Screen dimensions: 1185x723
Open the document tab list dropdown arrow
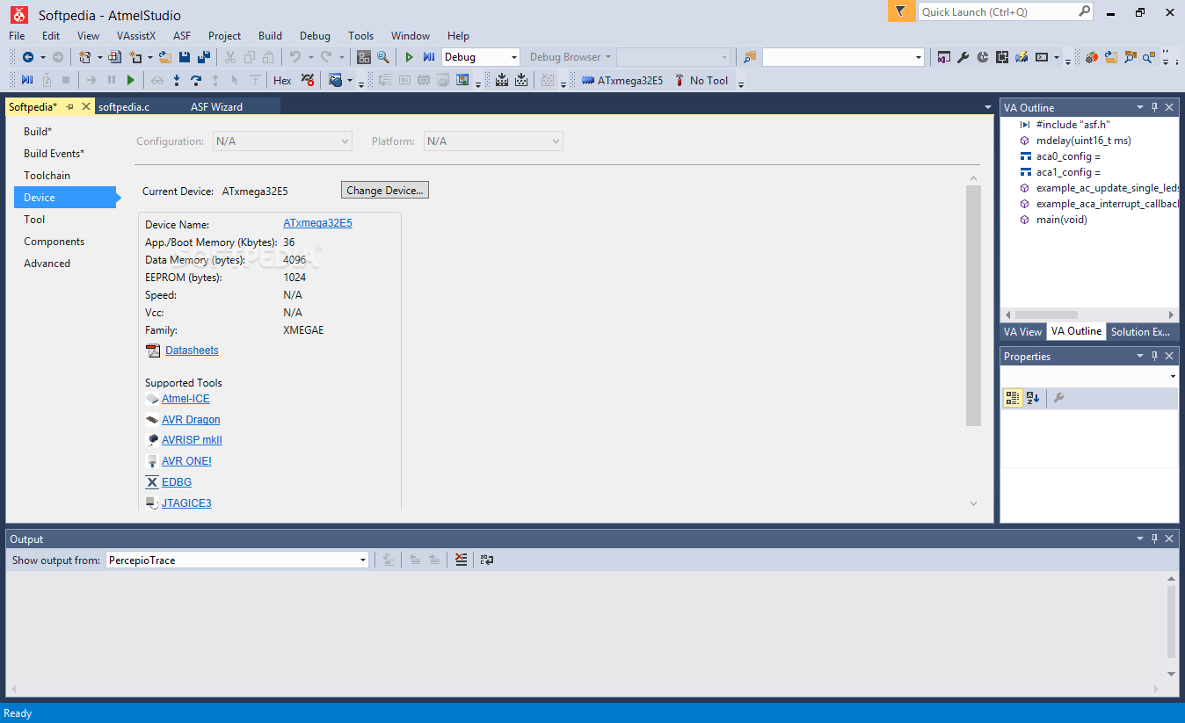point(987,107)
